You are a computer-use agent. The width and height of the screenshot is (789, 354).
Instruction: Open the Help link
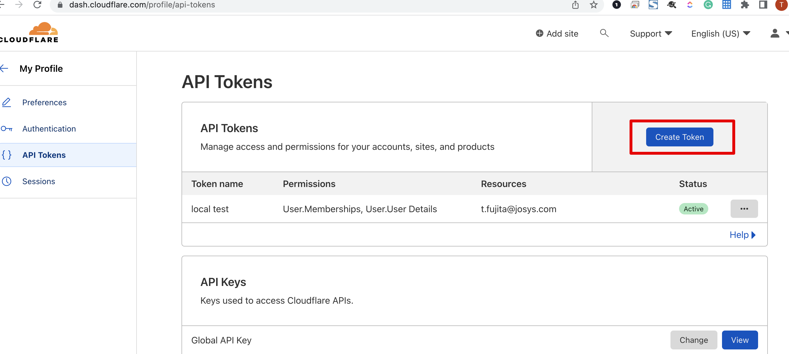pos(742,235)
